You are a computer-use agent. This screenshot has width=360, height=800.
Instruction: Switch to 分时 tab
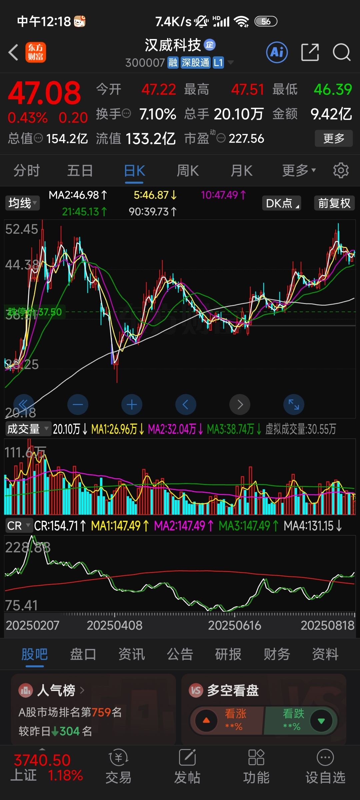(27, 170)
